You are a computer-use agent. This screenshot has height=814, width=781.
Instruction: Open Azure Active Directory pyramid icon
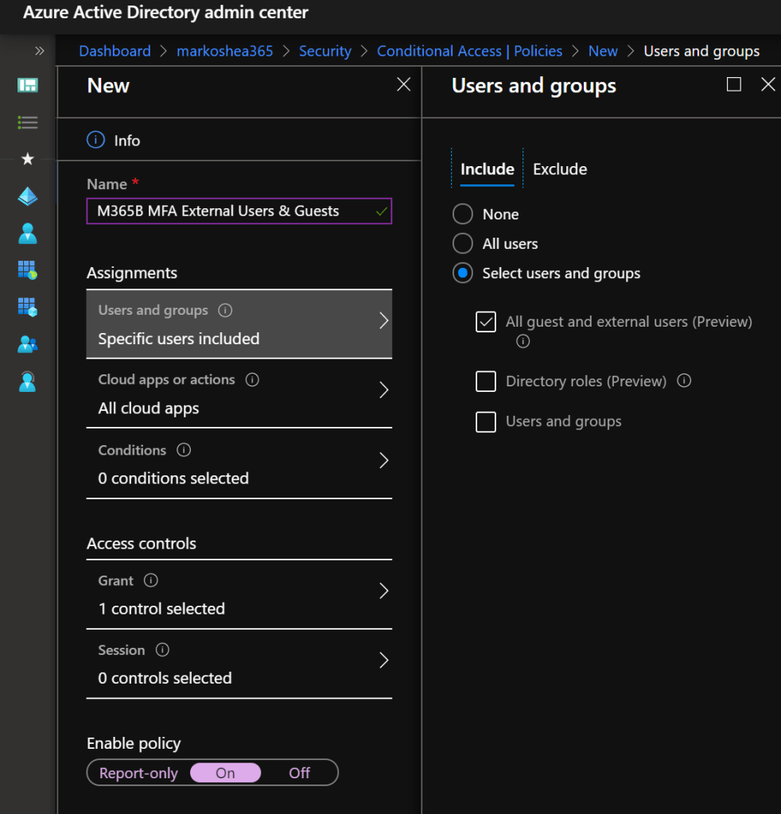(x=28, y=196)
